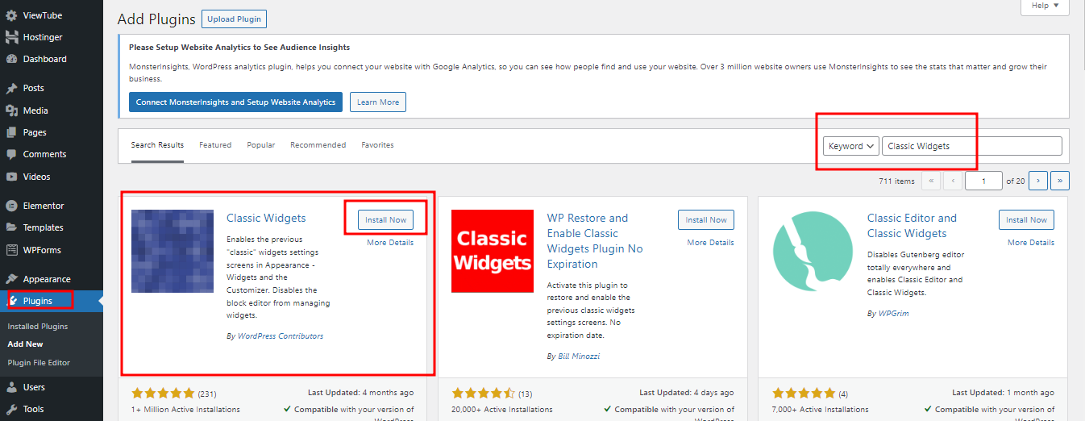The width and height of the screenshot is (1085, 421).
Task: Click the 1+ Million Active Installations text
Action: [x=185, y=410]
